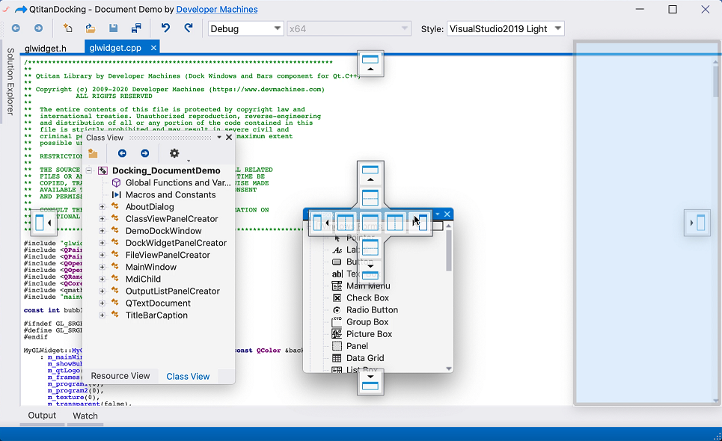The image size is (722, 441).
Task: Create a new file with the toolbar icon
Action: pos(67,28)
